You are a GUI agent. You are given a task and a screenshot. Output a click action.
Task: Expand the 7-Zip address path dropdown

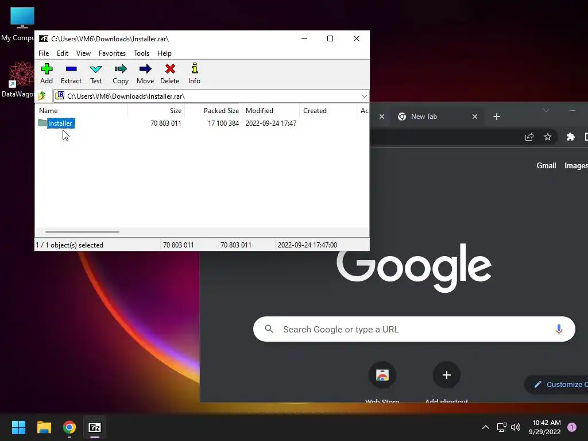[364, 96]
